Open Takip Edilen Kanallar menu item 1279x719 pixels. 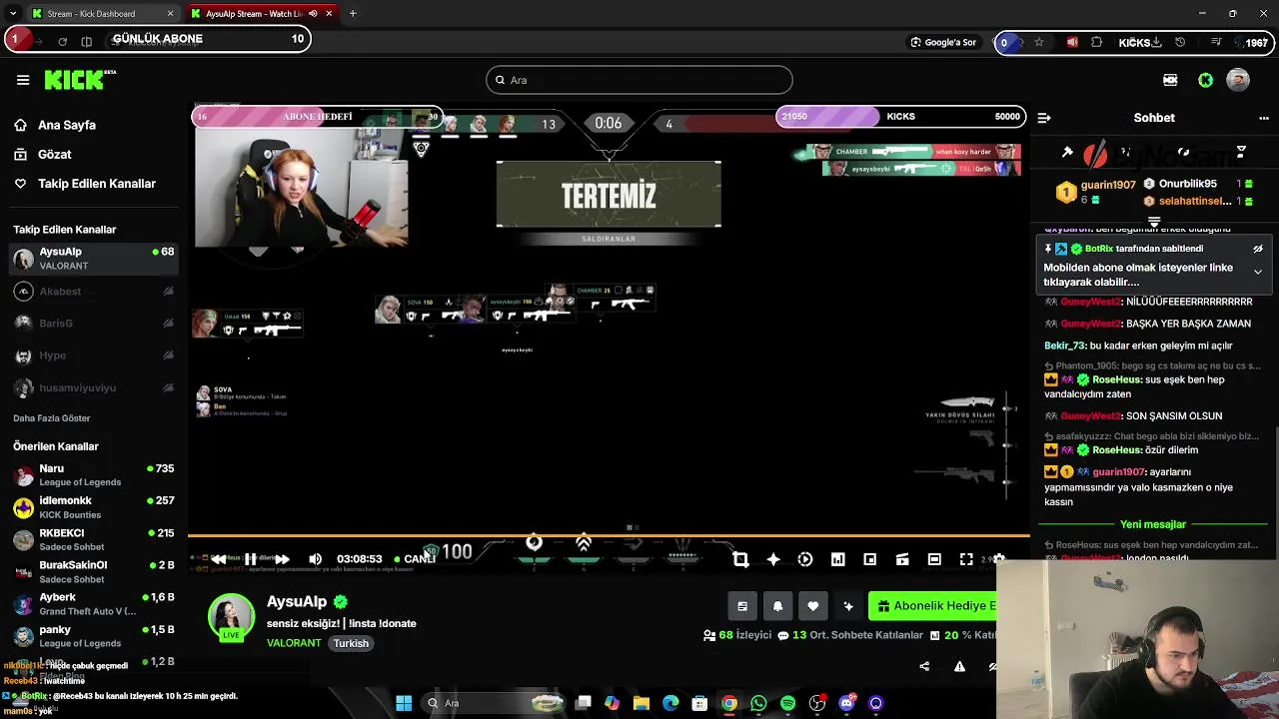85,184
